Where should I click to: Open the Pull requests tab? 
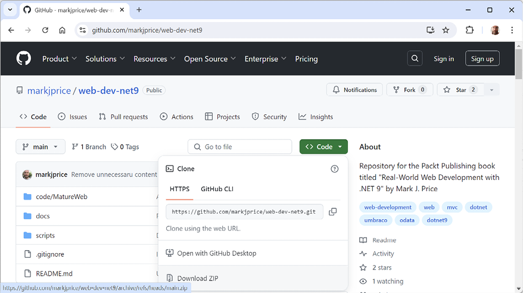click(x=123, y=117)
